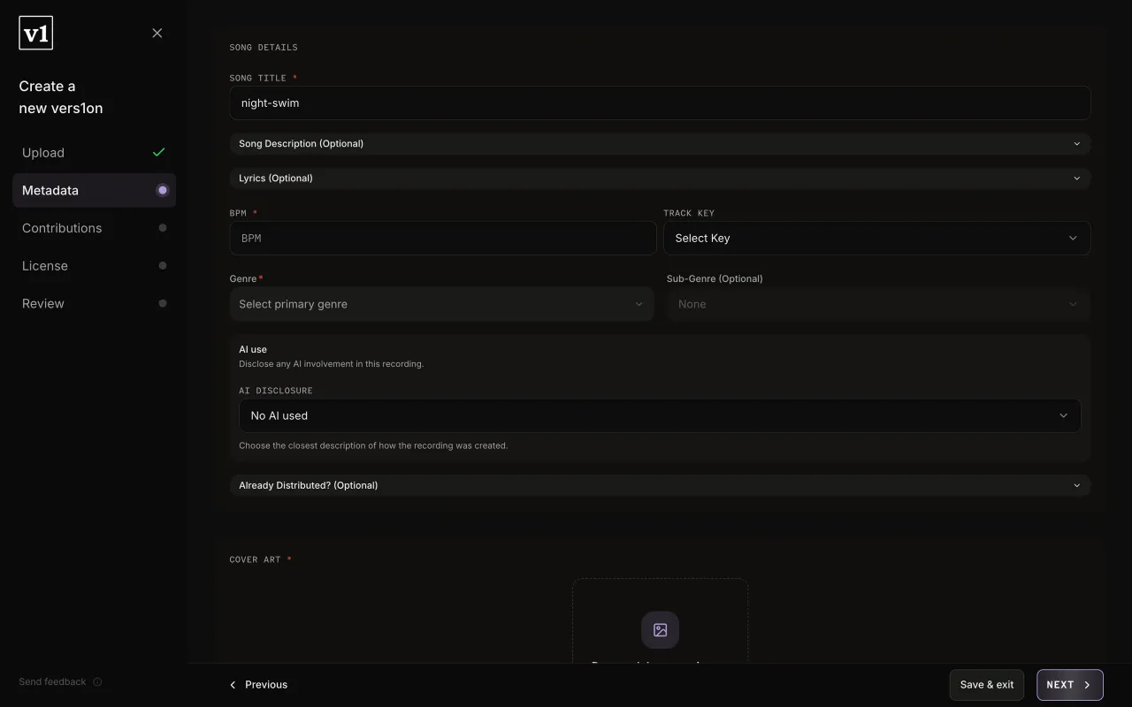1132x707 pixels.
Task: Click the 'SONG DETAILS' section label
Action: (x=264, y=48)
